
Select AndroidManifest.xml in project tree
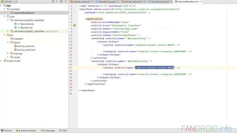pyautogui.click(x=24, y=13)
